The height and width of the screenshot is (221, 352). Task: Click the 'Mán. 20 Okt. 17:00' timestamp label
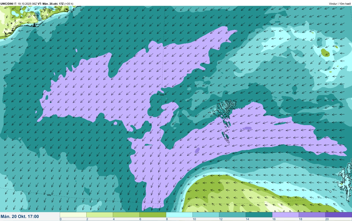click(20, 217)
